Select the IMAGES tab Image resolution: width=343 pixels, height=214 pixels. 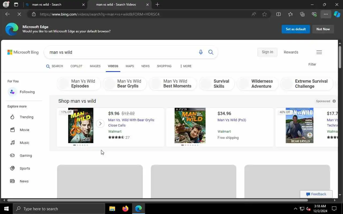[x=95, y=66]
